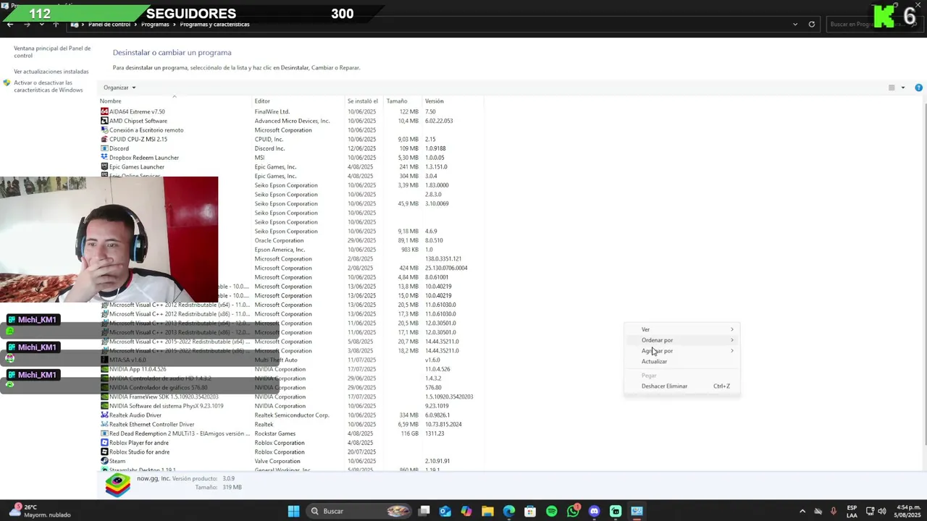Screen dimensions: 927x521
Task: Select the Red Dead Redemption 2 icon
Action: pos(104,433)
